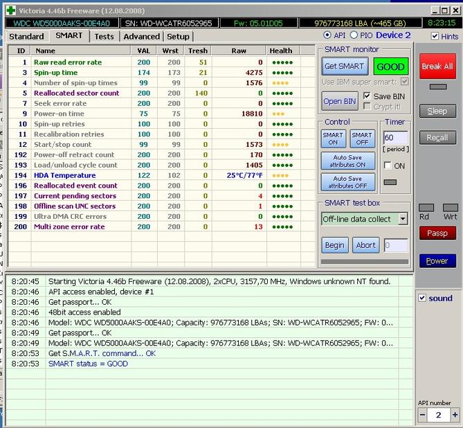Toggle the Hints checkbox
463x428 pixels.
(435, 36)
